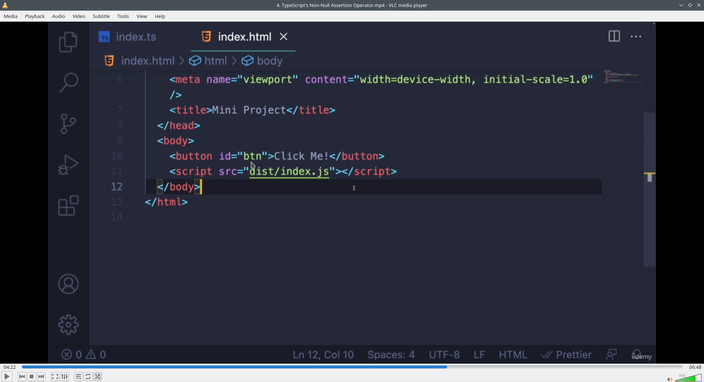Go to previous media in playlist

click(22, 377)
